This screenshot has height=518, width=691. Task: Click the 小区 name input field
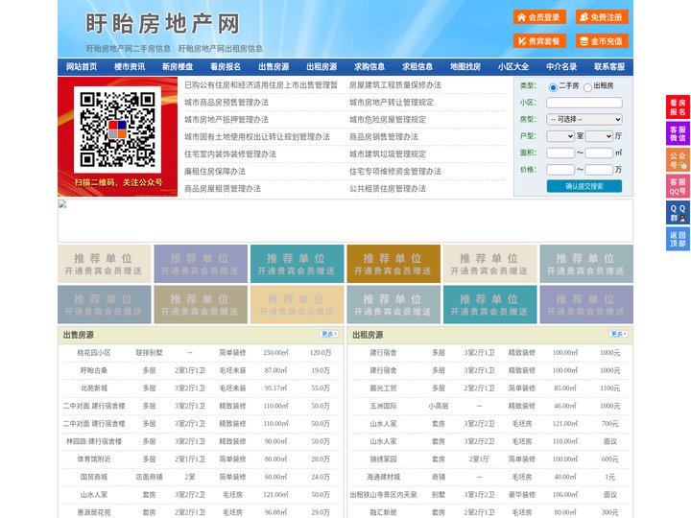tap(584, 103)
